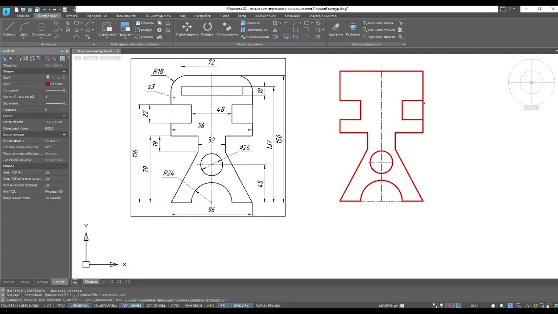Select the Дуга arc tool
This screenshot has height=314, width=558.
[24, 29]
